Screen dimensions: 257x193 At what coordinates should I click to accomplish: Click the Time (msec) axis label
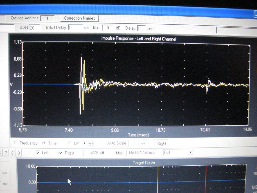[x=138, y=135]
